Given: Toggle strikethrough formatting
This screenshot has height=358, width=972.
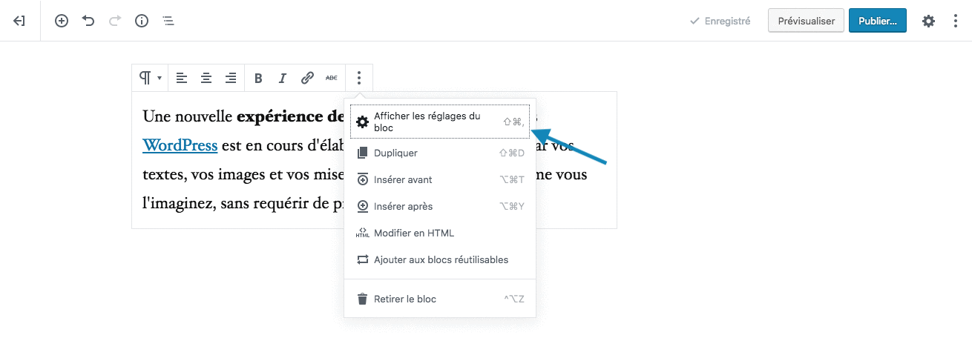Looking at the screenshot, I should click(x=331, y=78).
